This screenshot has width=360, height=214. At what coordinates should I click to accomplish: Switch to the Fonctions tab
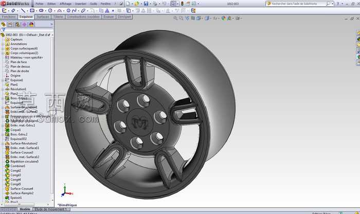click(9, 17)
